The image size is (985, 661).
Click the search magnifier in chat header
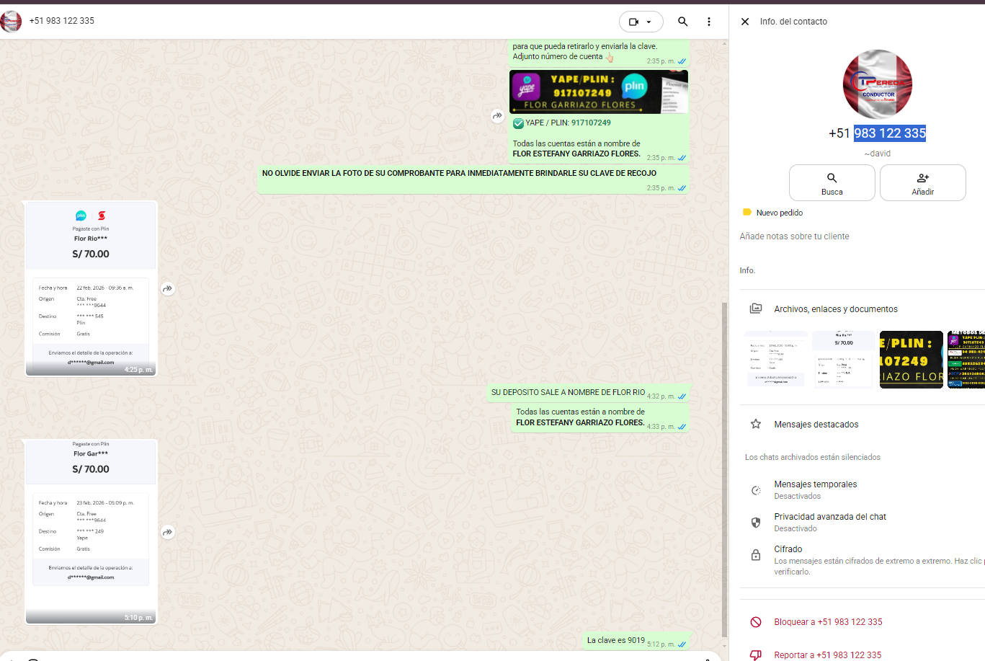click(682, 22)
